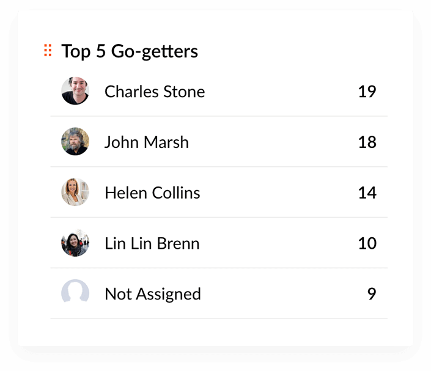This screenshot has height=371, width=431.
Task: Click Charles Stone's count of 19
Action: (x=367, y=92)
